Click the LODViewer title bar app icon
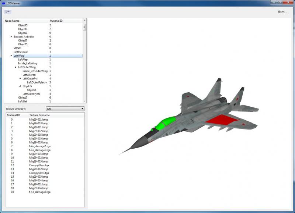The height and width of the screenshot is (213, 295). tap(4, 3)
